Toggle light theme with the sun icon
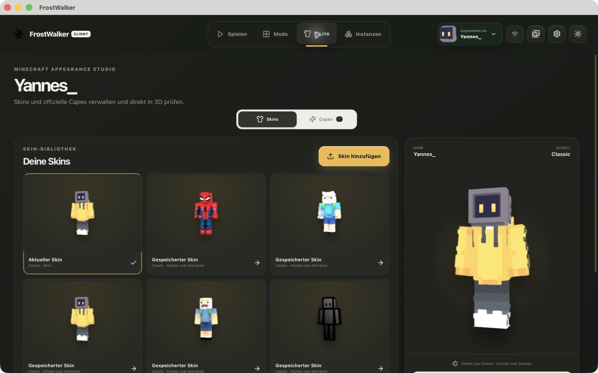598x373 pixels. (578, 34)
